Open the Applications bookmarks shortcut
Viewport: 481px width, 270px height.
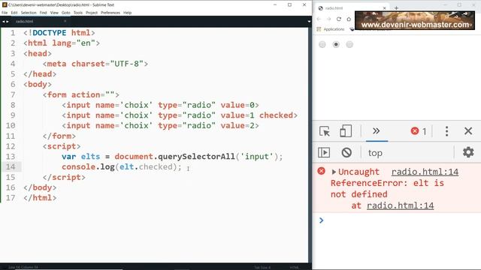[x=331, y=29]
